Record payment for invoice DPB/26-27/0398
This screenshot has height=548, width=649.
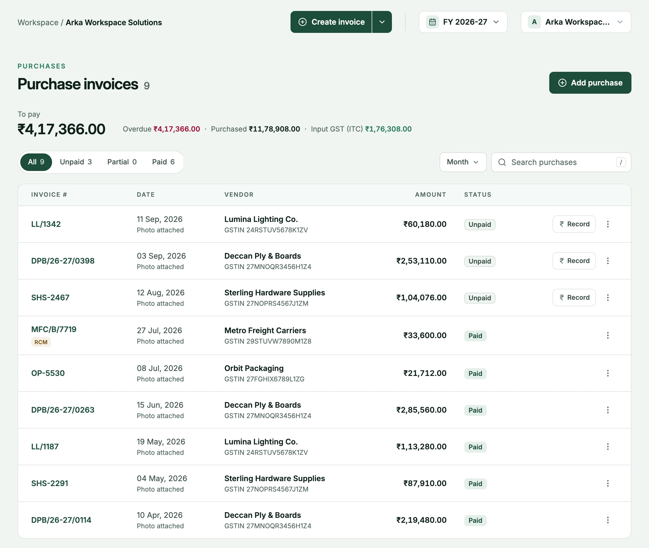[x=574, y=261]
